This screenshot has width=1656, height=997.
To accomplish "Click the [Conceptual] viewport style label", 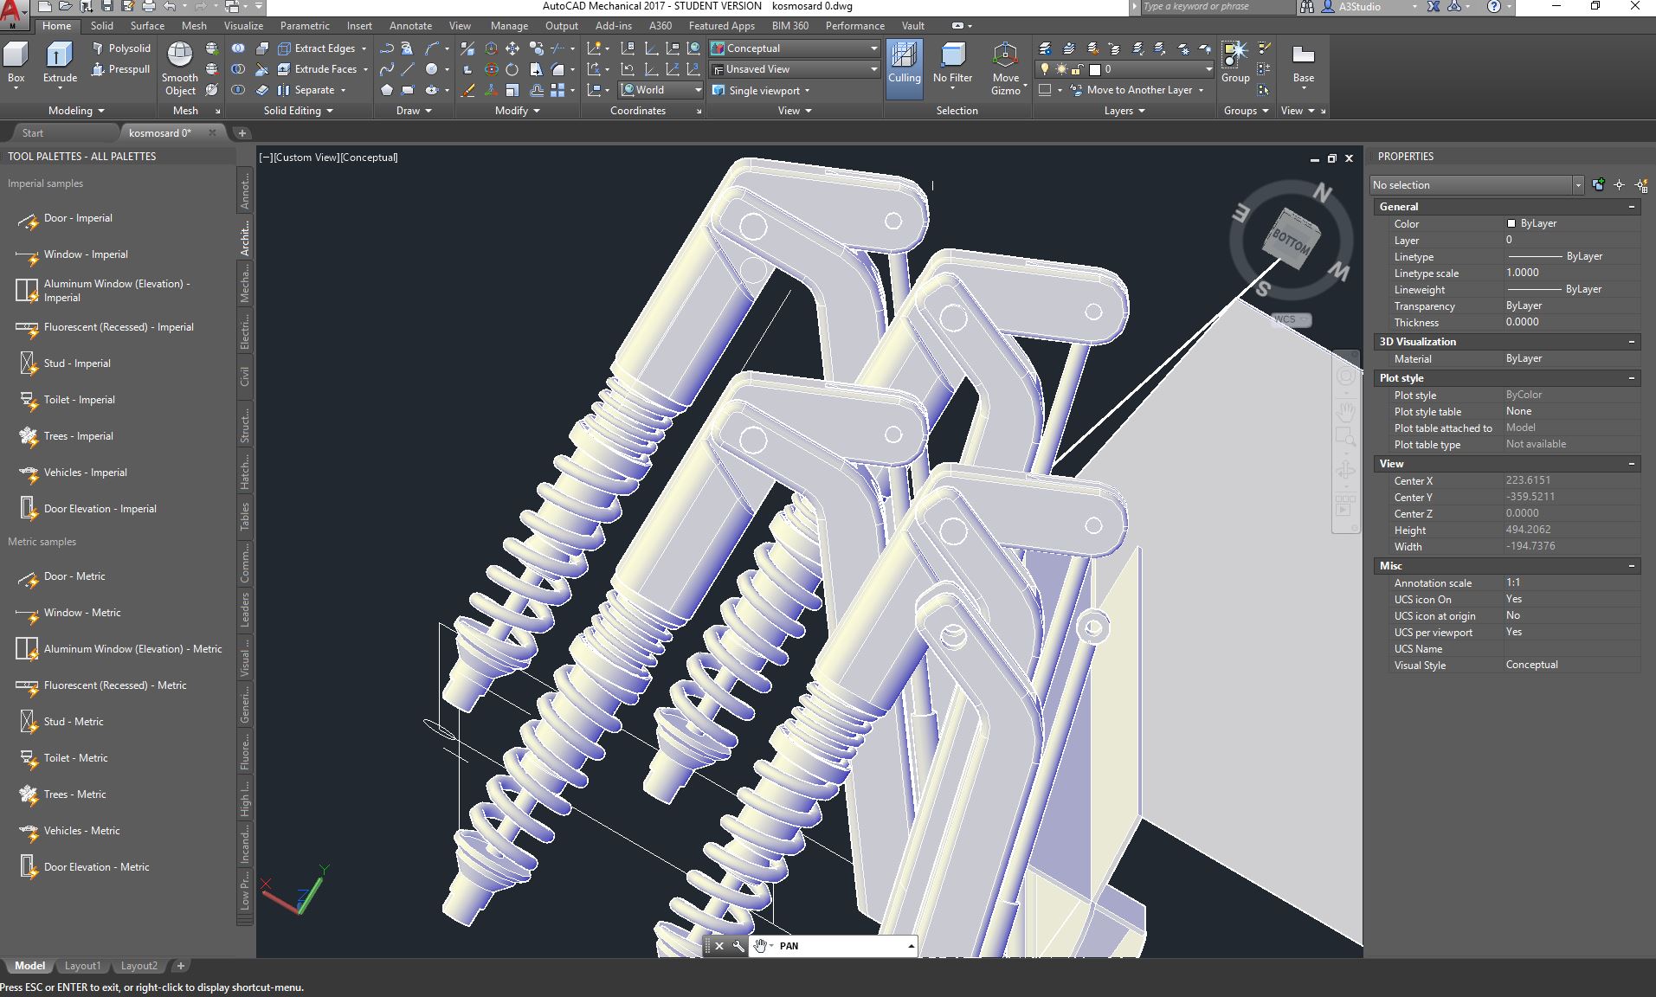I will pos(370,158).
